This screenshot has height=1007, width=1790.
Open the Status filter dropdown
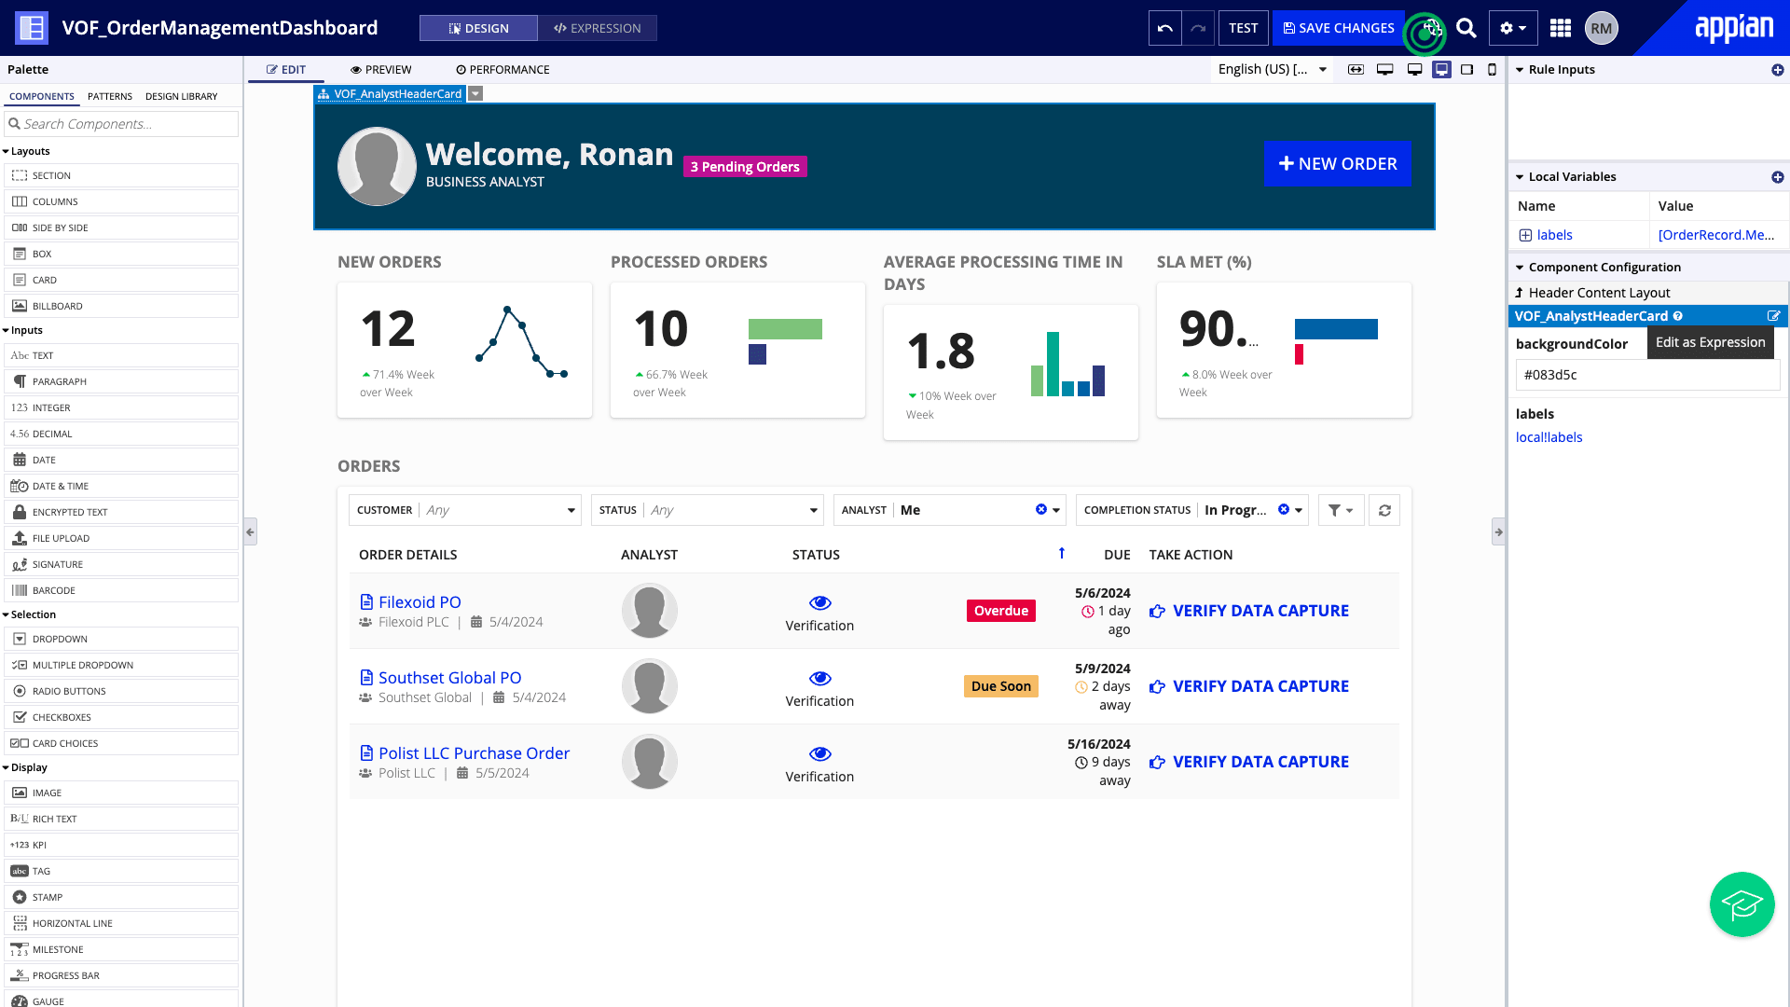(x=708, y=510)
